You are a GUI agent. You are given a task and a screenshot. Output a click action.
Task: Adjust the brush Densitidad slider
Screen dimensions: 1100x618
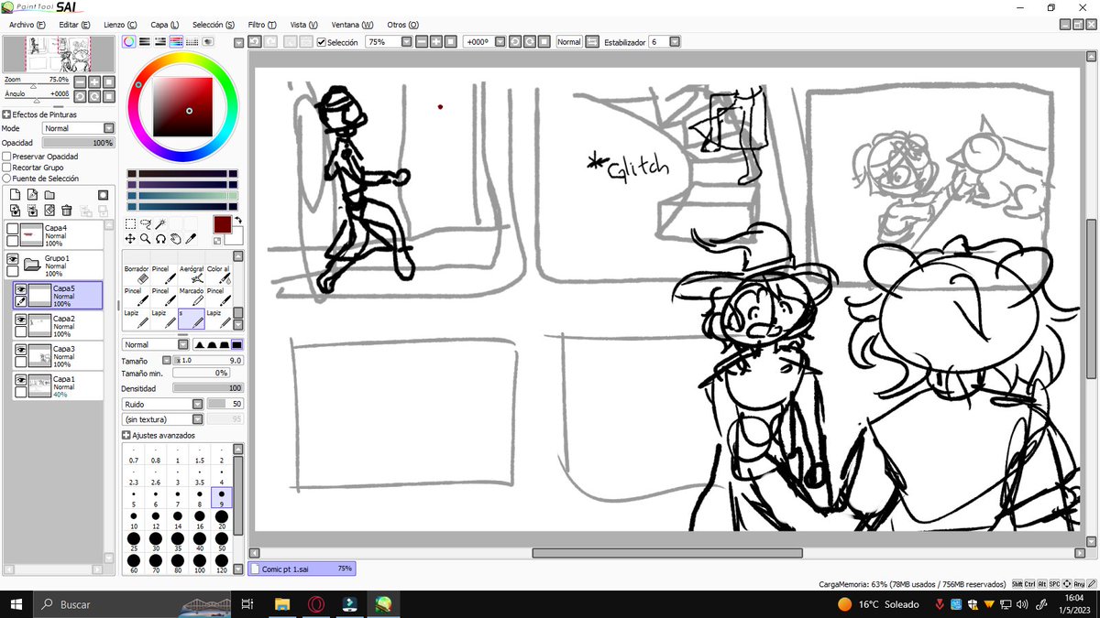208,388
